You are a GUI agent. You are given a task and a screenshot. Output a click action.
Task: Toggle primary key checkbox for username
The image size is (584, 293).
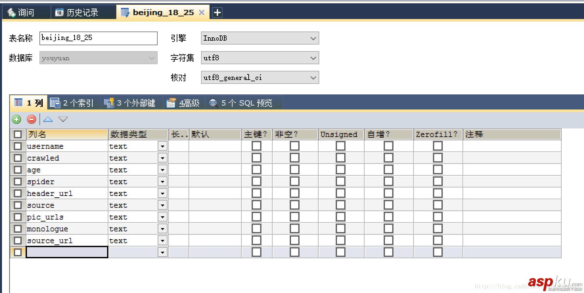[x=257, y=146]
